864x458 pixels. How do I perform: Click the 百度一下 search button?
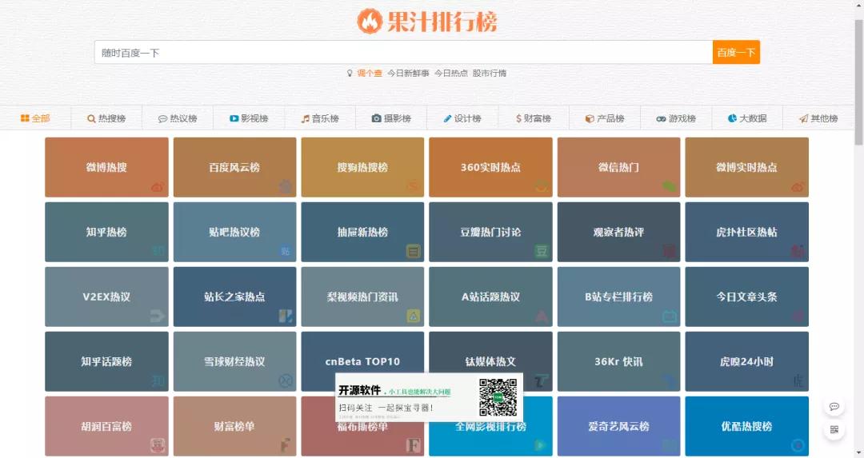pos(736,52)
